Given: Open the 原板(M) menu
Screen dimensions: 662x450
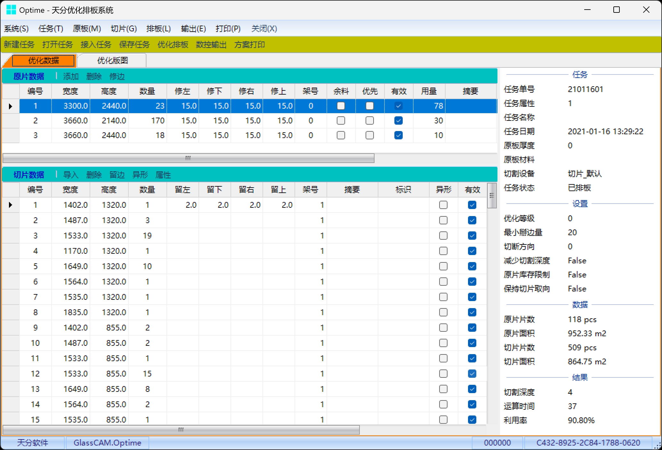Looking at the screenshot, I should pyautogui.click(x=87, y=29).
